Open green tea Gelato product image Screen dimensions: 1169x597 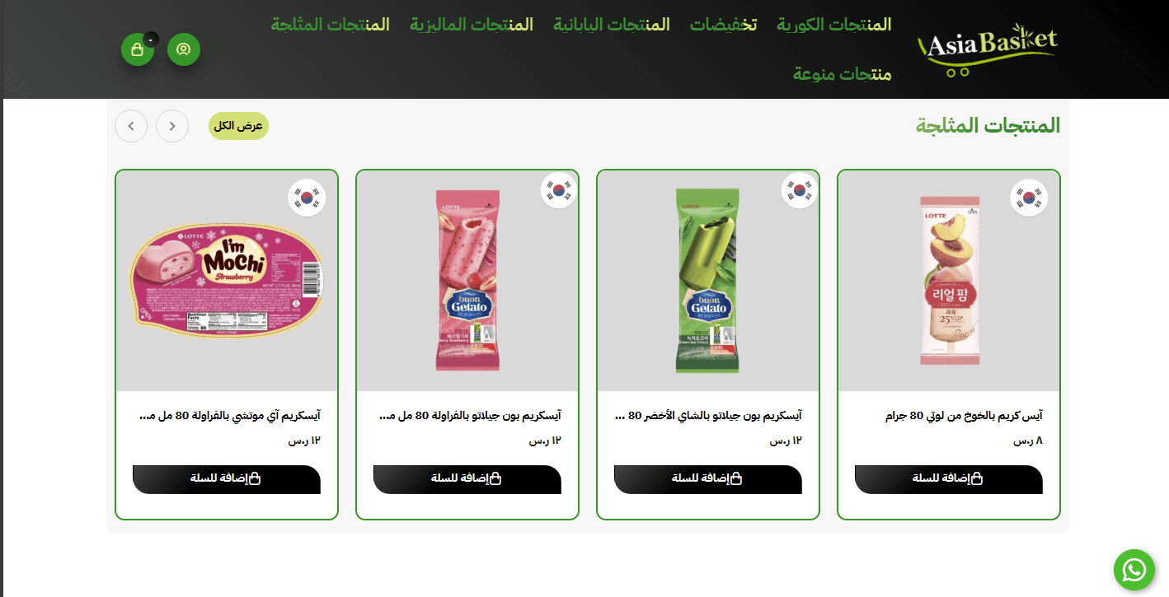(x=708, y=281)
